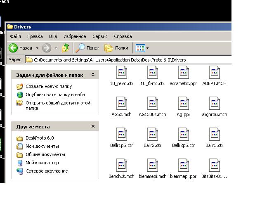Click the Back (Назад) arrow button
This screenshot has width=255, height=206.
tap(14, 48)
